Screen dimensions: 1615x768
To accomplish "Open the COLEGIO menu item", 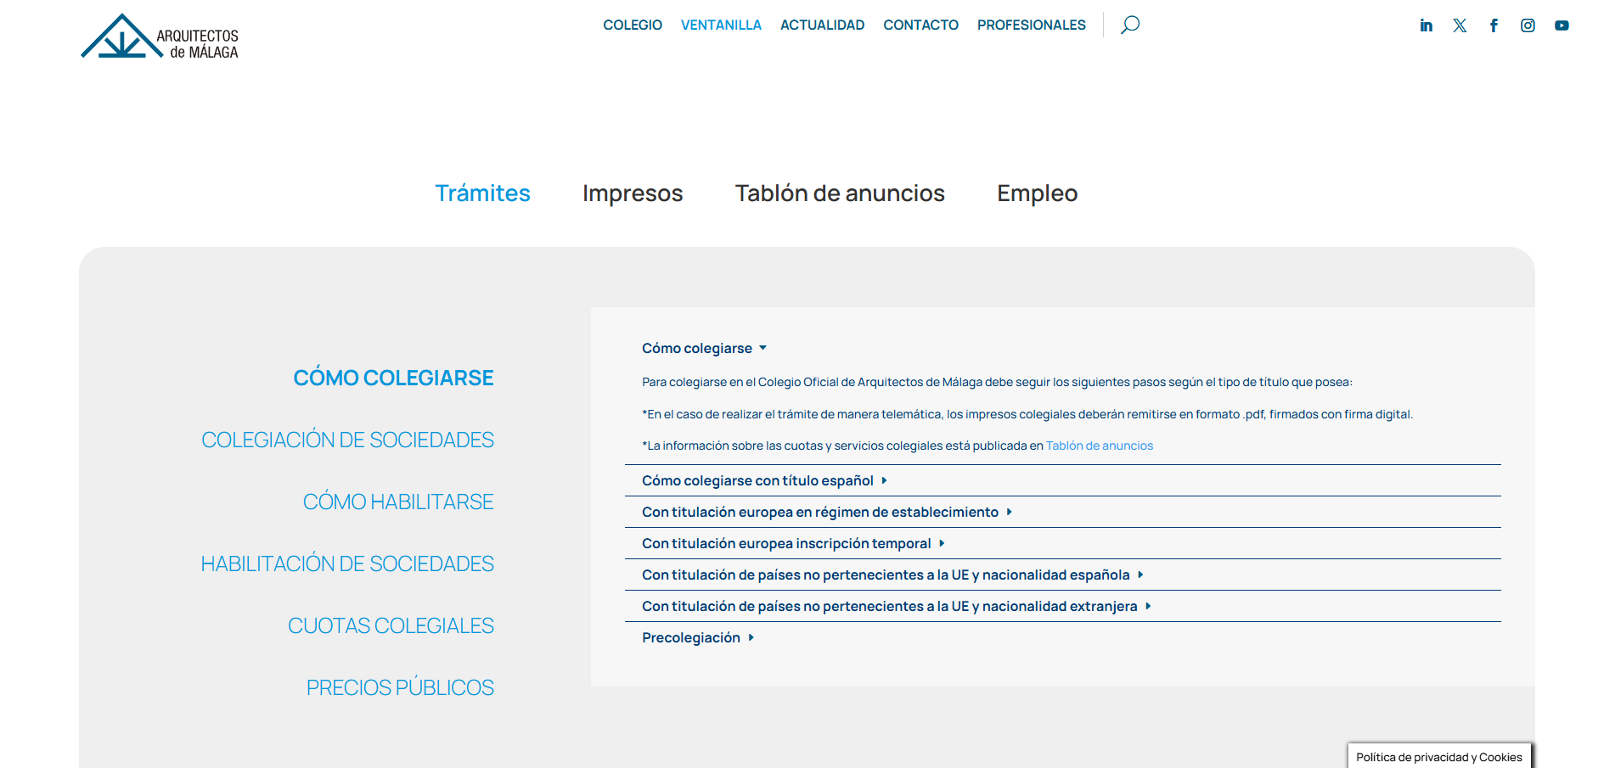I will pyautogui.click(x=632, y=25).
